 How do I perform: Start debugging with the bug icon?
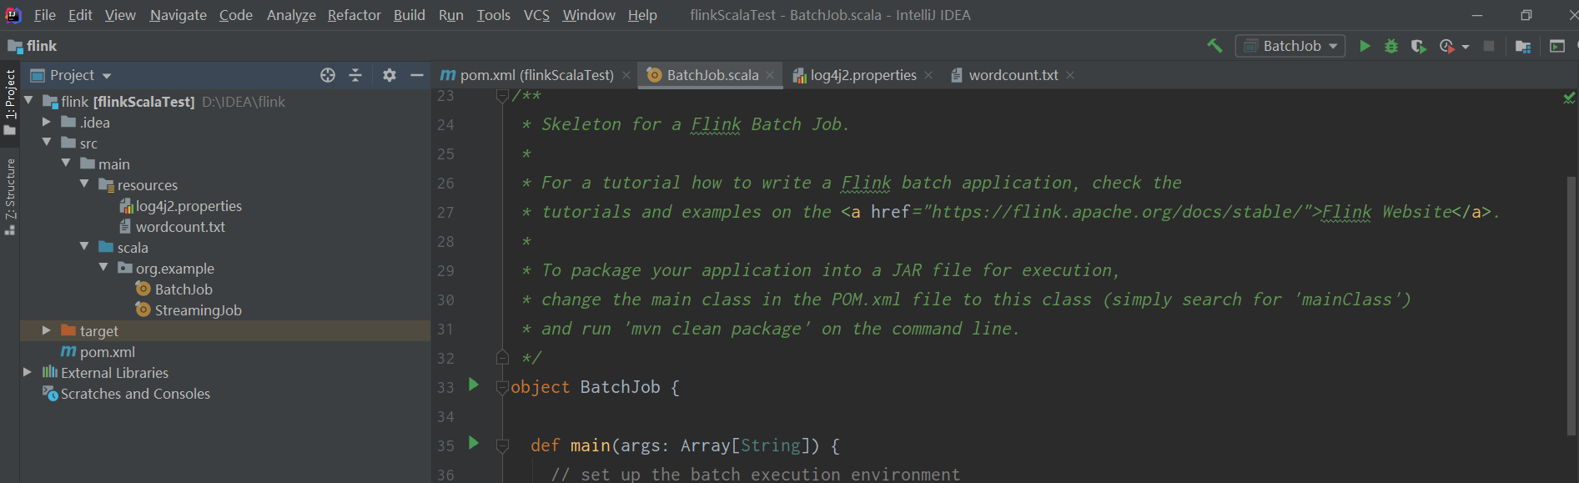click(x=1391, y=46)
